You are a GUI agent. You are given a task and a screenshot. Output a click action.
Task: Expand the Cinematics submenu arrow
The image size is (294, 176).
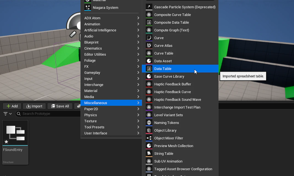(x=138, y=48)
